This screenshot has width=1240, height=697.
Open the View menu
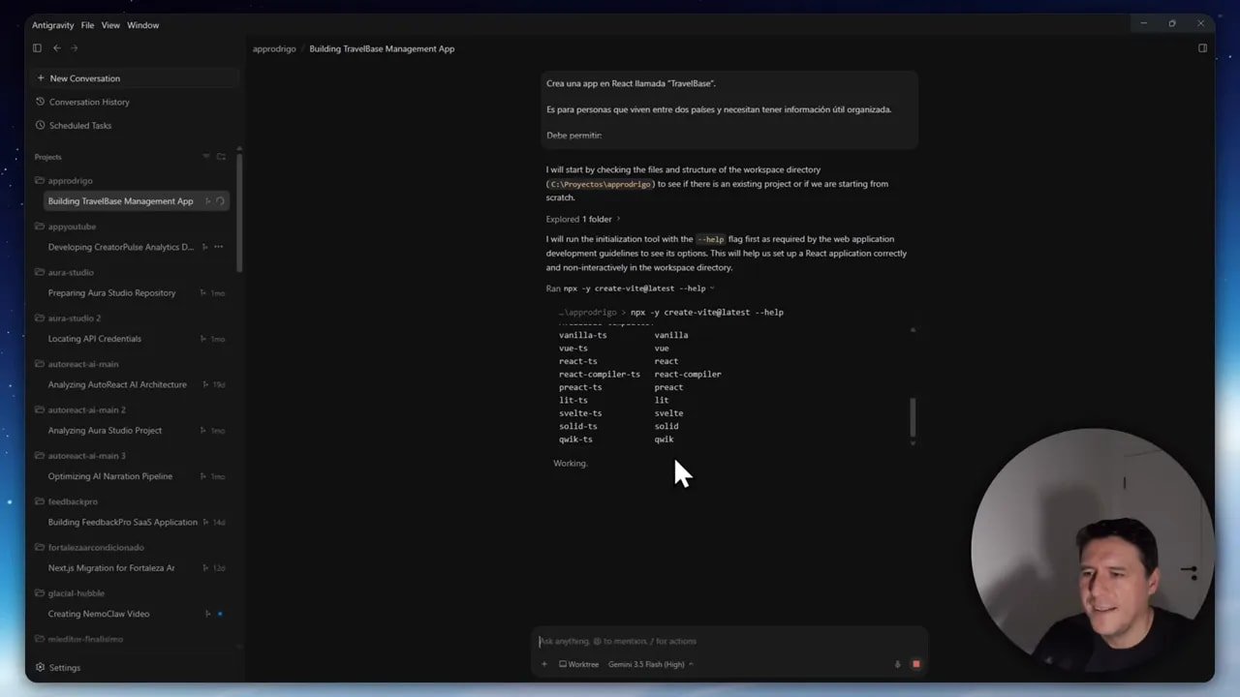pyautogui.click(x=110, y=25)
